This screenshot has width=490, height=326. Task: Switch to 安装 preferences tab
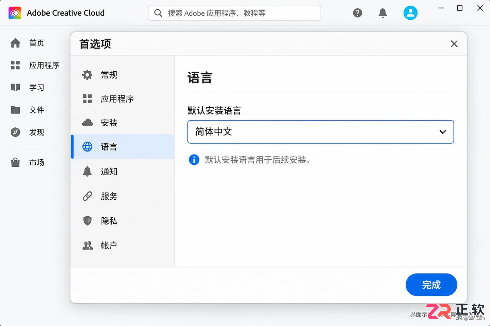(122, 123)
